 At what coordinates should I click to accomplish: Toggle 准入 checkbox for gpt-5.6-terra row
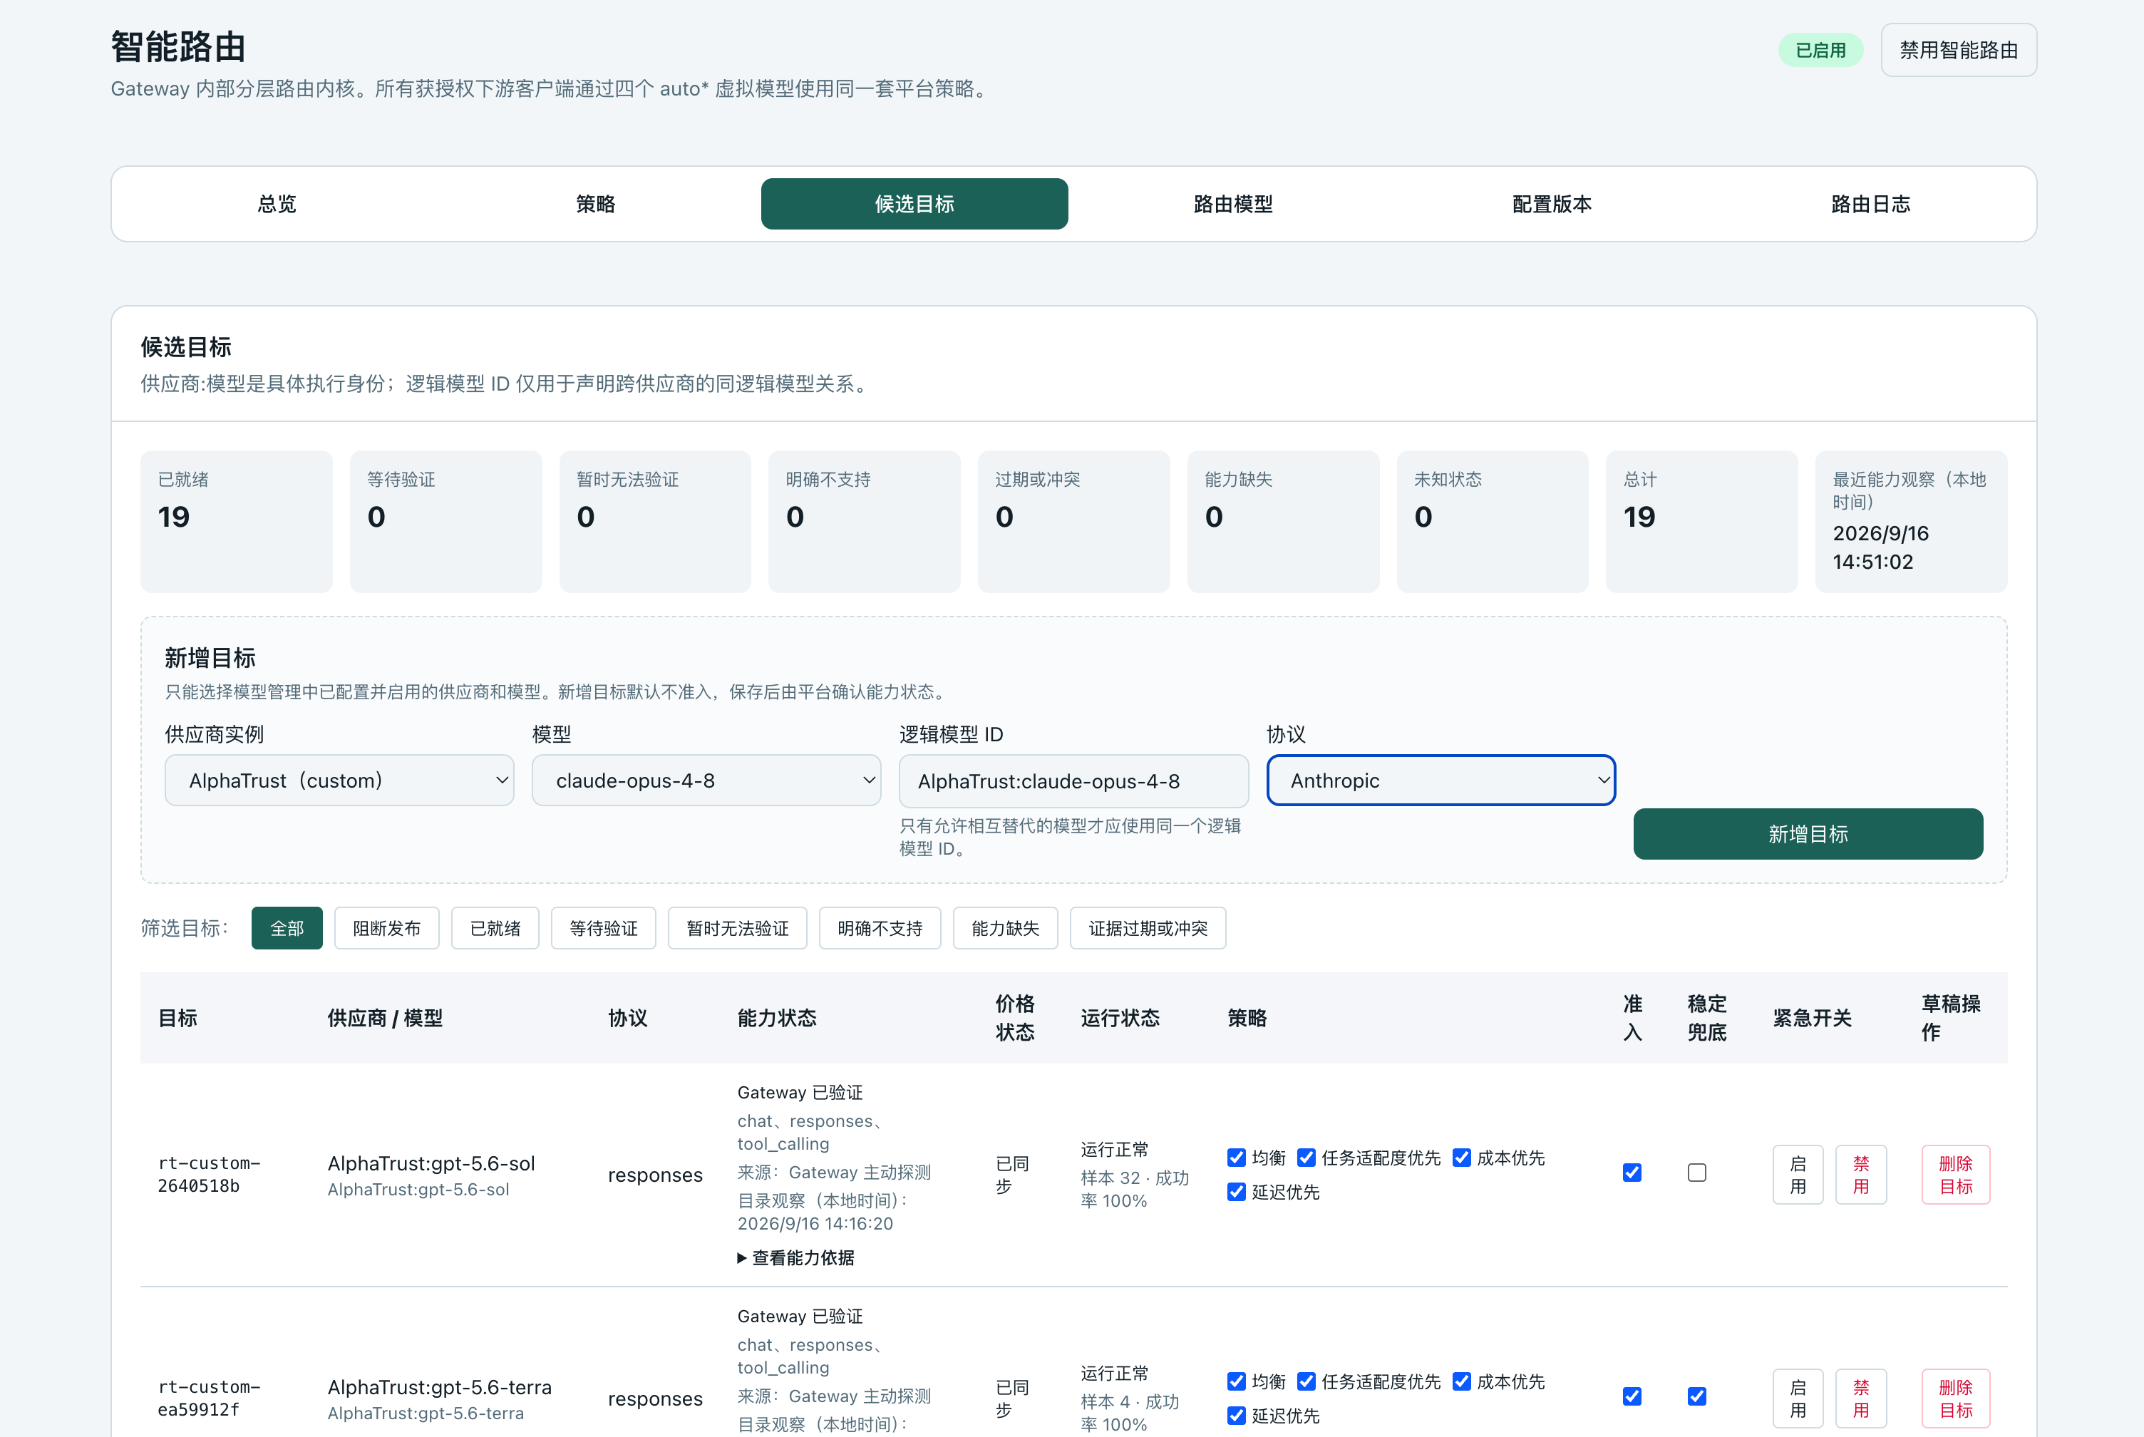[x=1632, y=1396]
